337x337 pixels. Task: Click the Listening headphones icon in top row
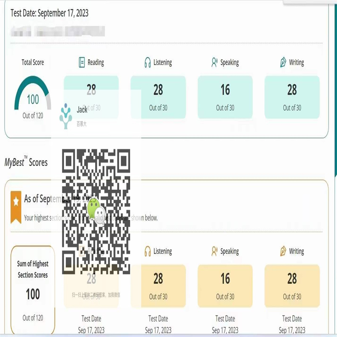pos(147,63)
